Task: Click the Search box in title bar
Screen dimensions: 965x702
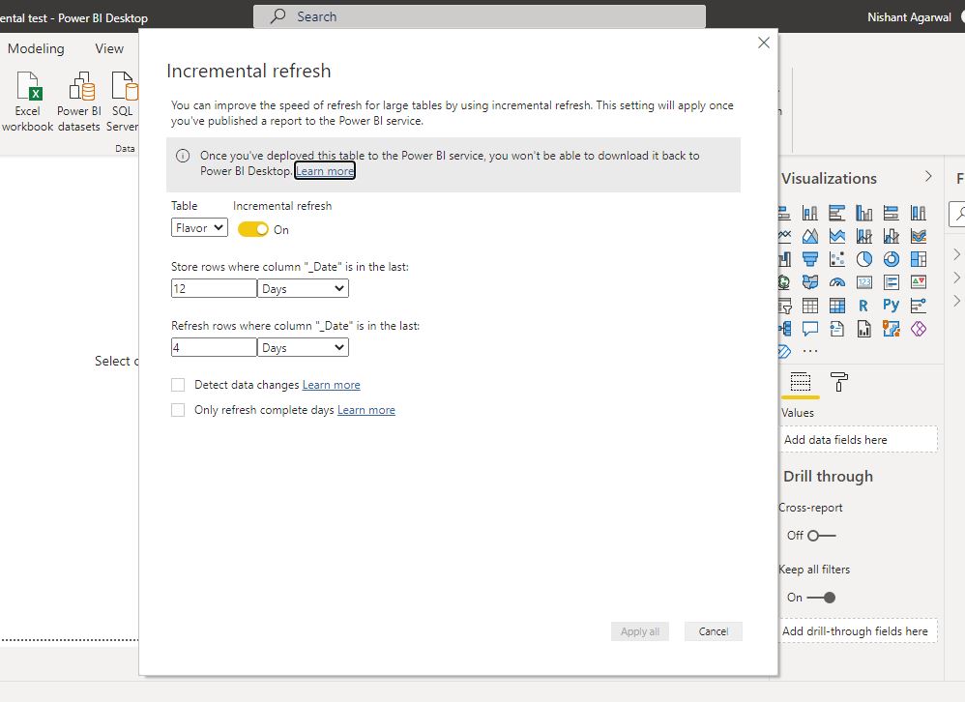Action: pos(480,16)
